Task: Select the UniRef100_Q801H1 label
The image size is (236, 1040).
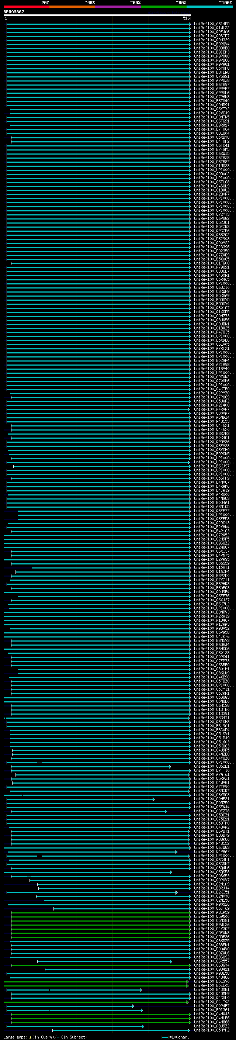Action: click(x=212, y=669)
